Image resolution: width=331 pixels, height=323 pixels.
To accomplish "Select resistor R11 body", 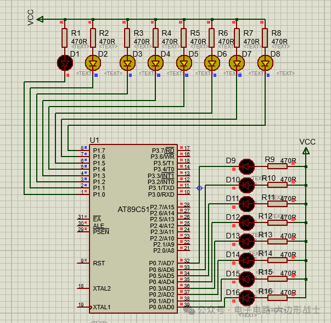I will [x=277, y=204].
